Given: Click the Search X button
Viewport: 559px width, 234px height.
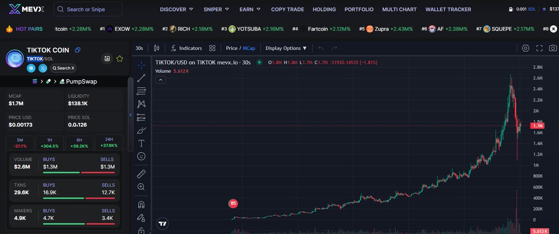Looking at the screenshot, I should click(x=63, y=68).
